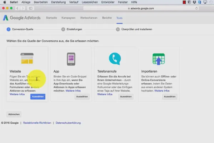
Task: Click the Telefonanrufe card heading
Action: (107, 71)
